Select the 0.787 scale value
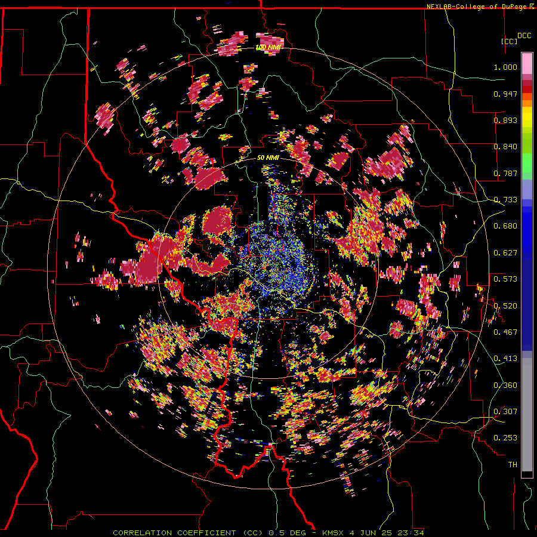This screenshot has height=537, width=537. coord(505,173)
